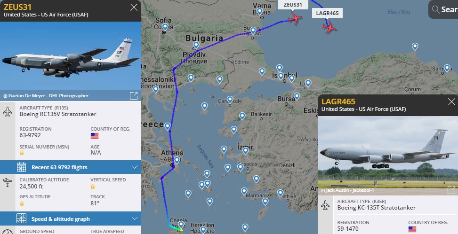The height and width of the screenshot is (234, 458).
Task: Close the LAGR465 details panel
Action: point(451,101)
